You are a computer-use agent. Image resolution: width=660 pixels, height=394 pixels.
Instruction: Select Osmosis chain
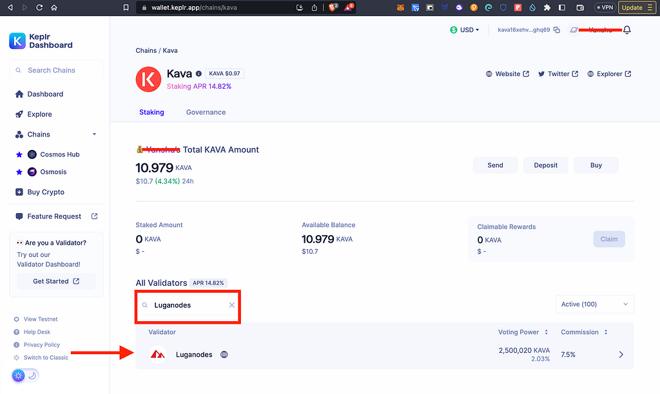(47, 172)
